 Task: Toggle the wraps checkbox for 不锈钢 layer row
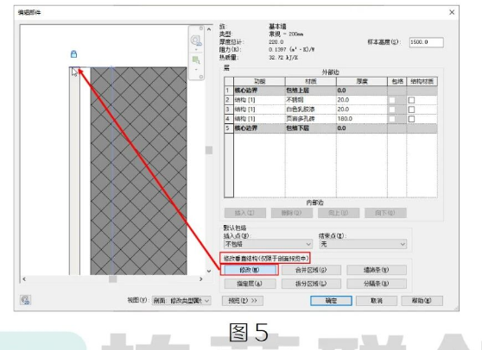pos(392,100)
